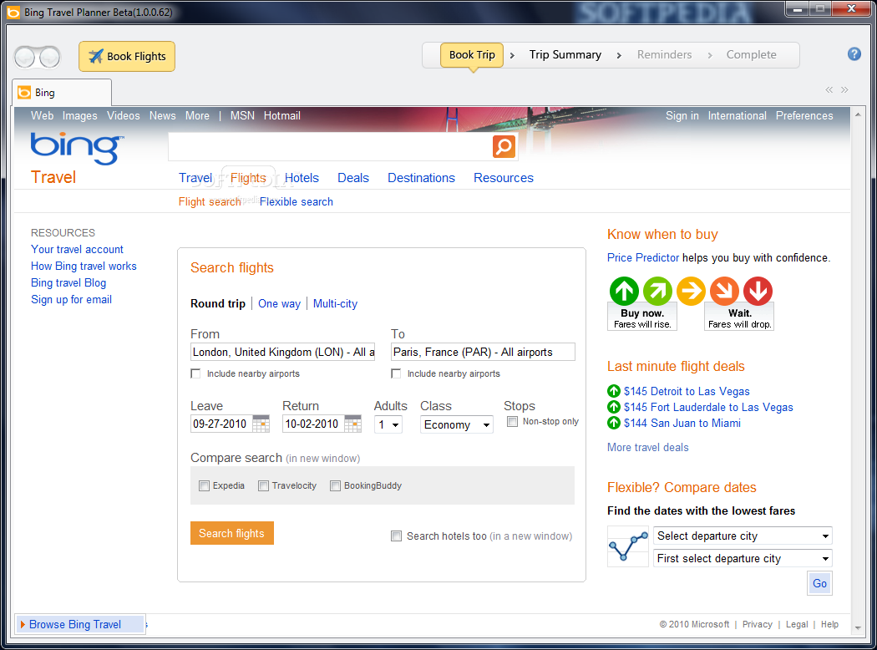Switch to Multi-city trip
The height and width of the screenshot is (650, 877).
click(335, 304)
